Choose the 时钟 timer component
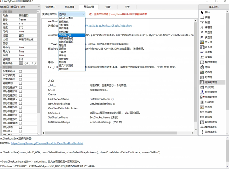 click(205, 67)
